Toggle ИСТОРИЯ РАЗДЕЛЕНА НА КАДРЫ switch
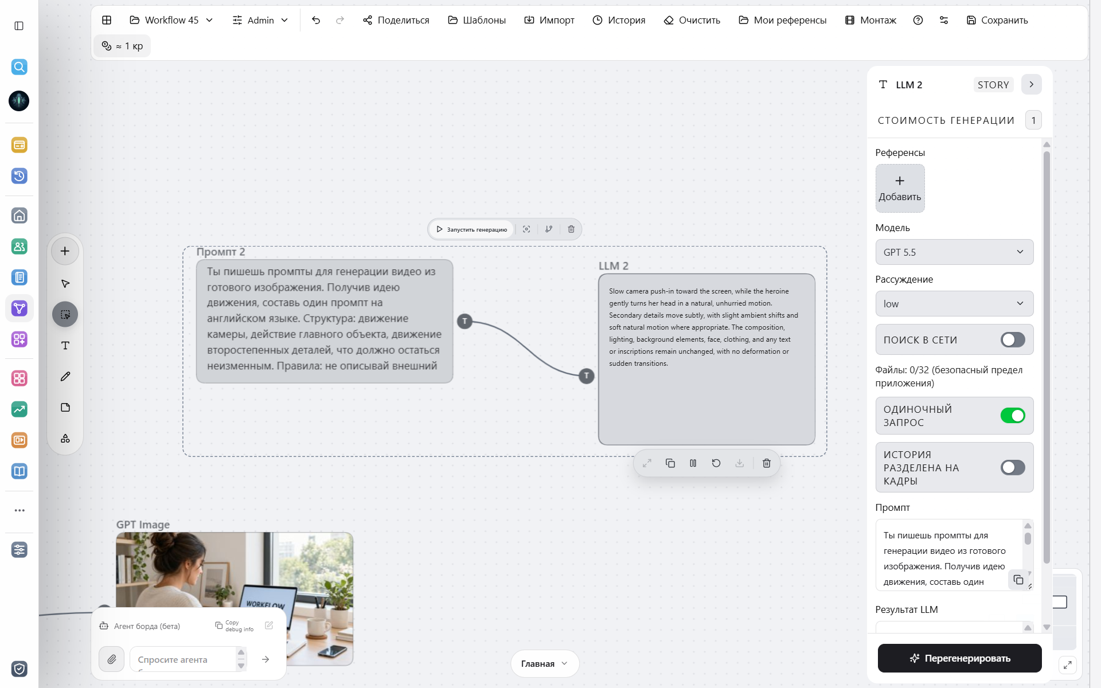 (x=1013, y=467)
